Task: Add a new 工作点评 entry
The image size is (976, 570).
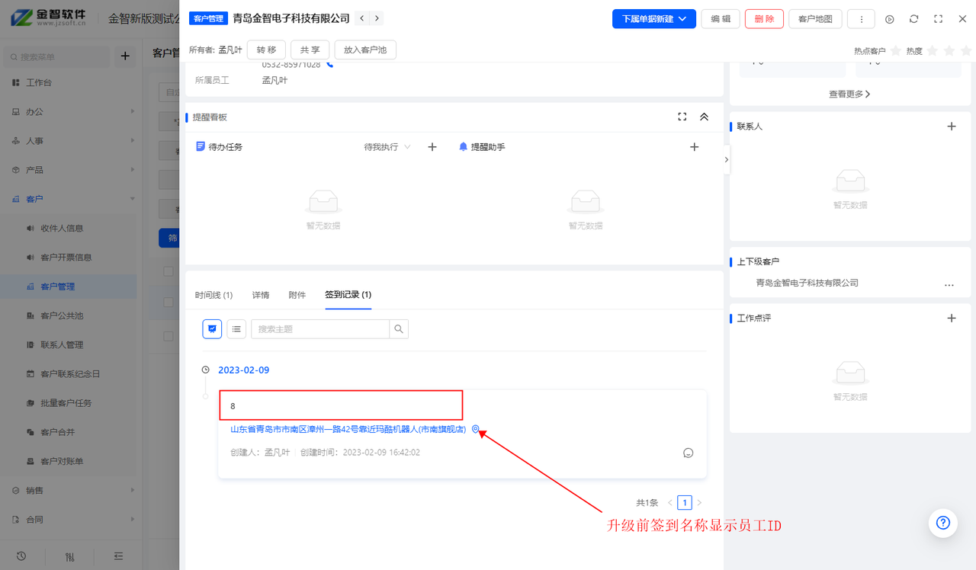Action: (951, 318)
